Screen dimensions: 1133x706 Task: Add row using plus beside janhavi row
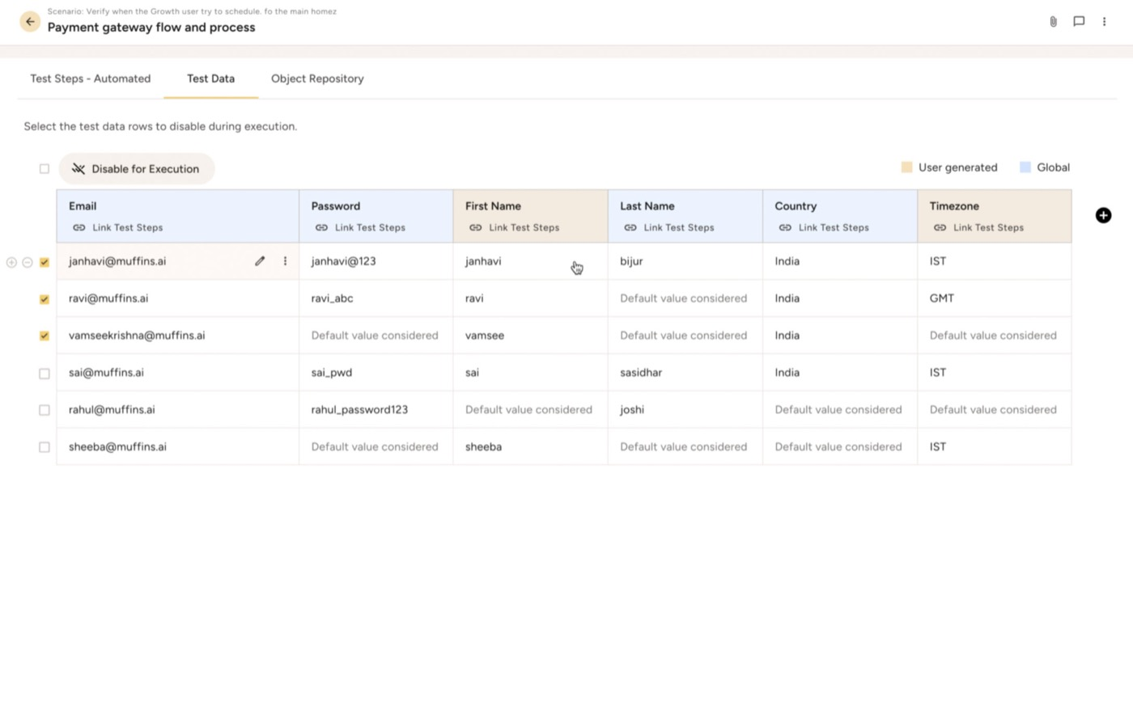[11, 262]
